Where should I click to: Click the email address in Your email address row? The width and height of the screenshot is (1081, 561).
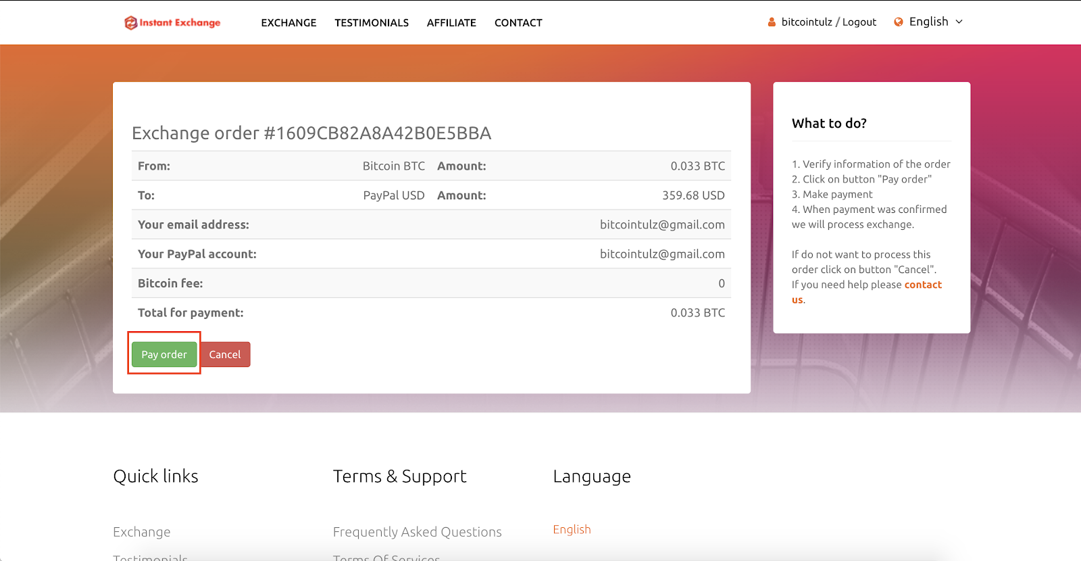coord(662,224)
